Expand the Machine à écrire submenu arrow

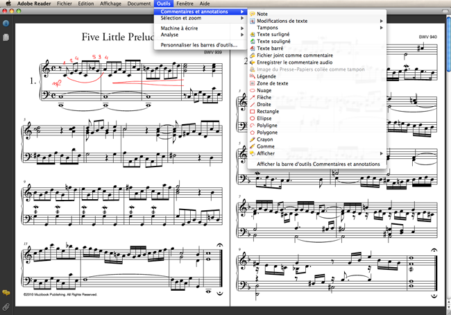[242, 28]
